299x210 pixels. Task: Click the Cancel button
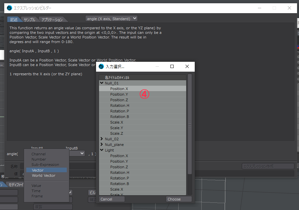tap(112, 199)
